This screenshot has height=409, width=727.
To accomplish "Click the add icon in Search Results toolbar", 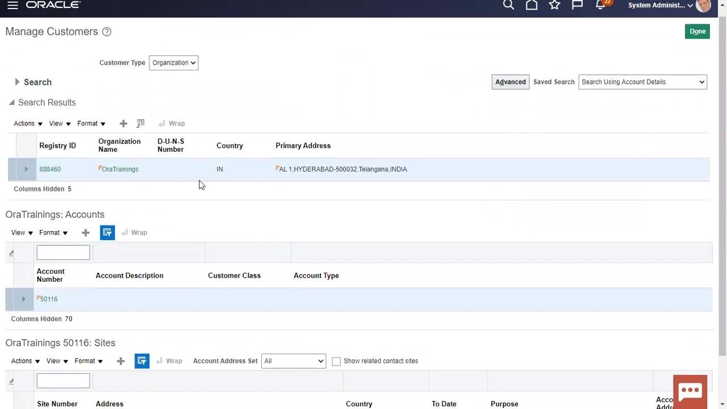I will pos(123,123).
